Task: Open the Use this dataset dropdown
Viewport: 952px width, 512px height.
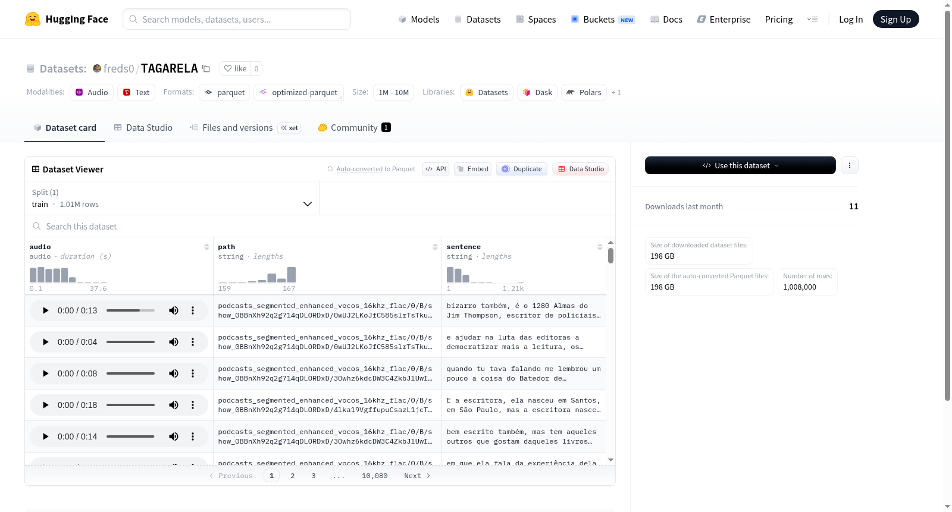Action: pos(740,165)
